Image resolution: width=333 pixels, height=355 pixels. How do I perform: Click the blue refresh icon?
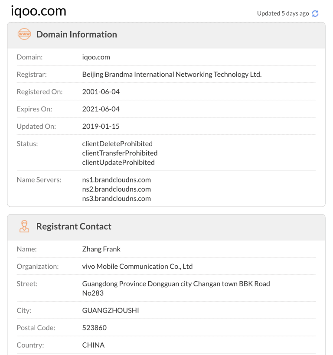click(315, 13)
